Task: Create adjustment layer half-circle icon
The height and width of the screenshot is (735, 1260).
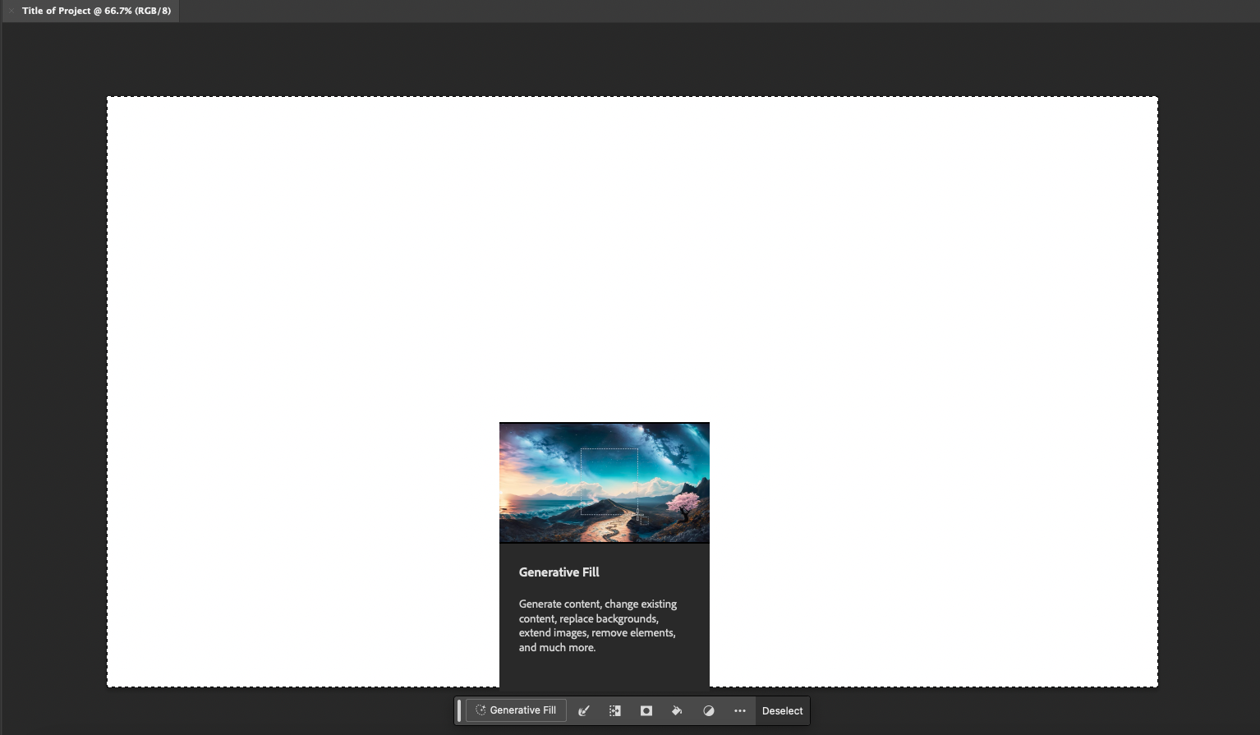Action: coord(709,710)
